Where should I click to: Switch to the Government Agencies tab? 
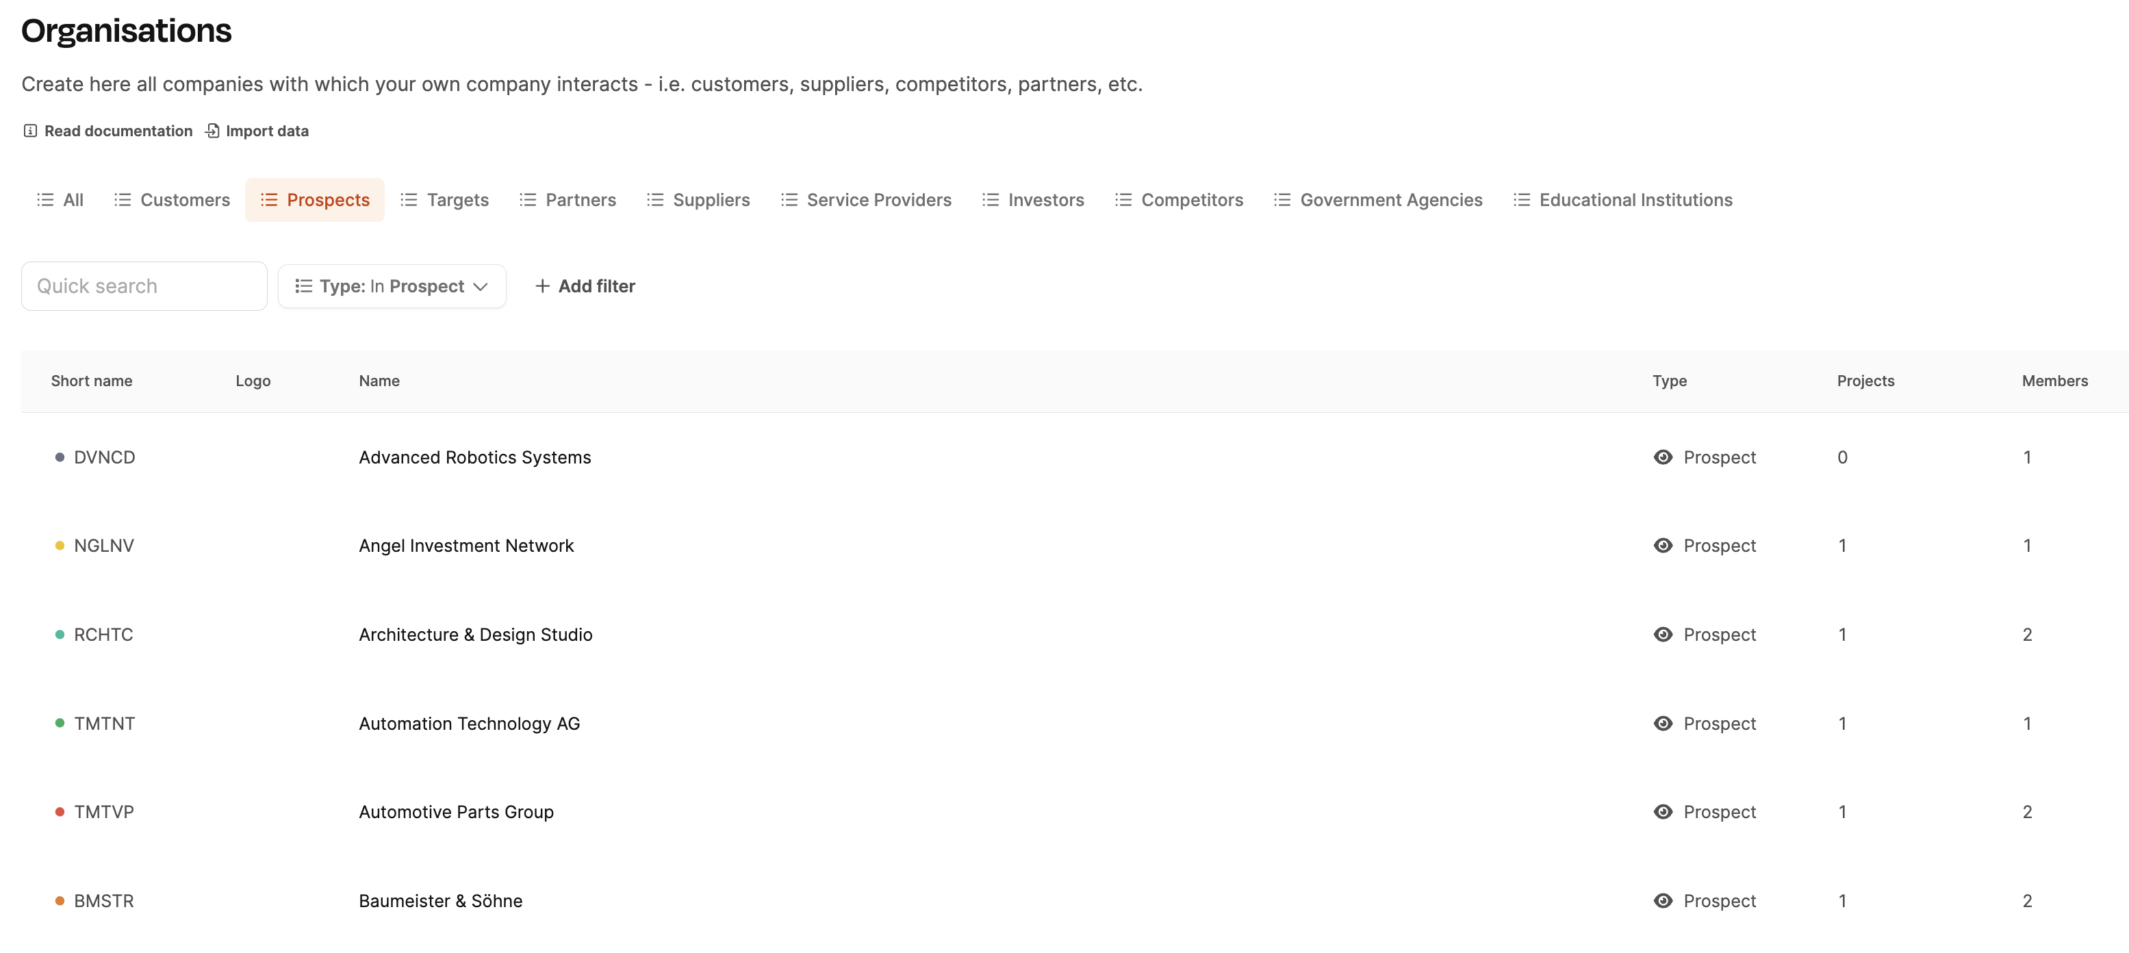pyautogui.click(x=1378, y=200)
